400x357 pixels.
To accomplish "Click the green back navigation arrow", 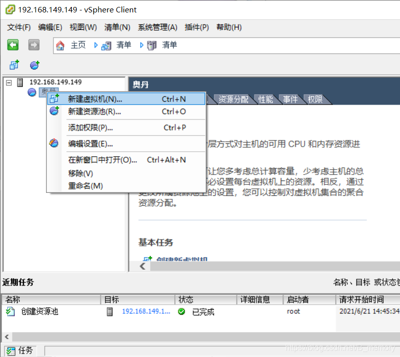I will click(13, 45).
